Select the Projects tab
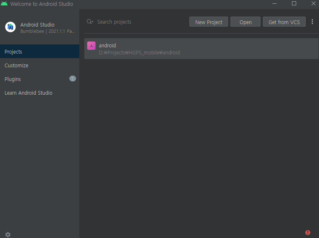Screen dimensions: 319x238 point(40,52)
